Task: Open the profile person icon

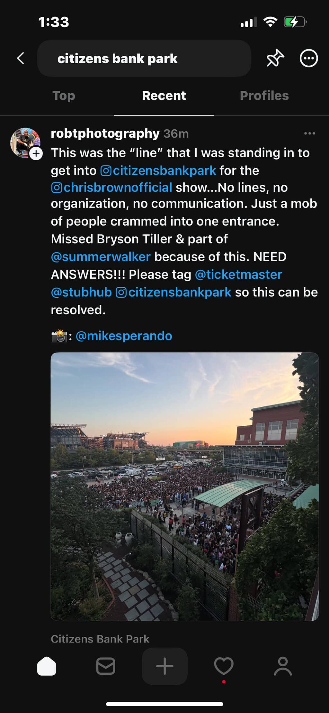Action: tap(283, 666)
